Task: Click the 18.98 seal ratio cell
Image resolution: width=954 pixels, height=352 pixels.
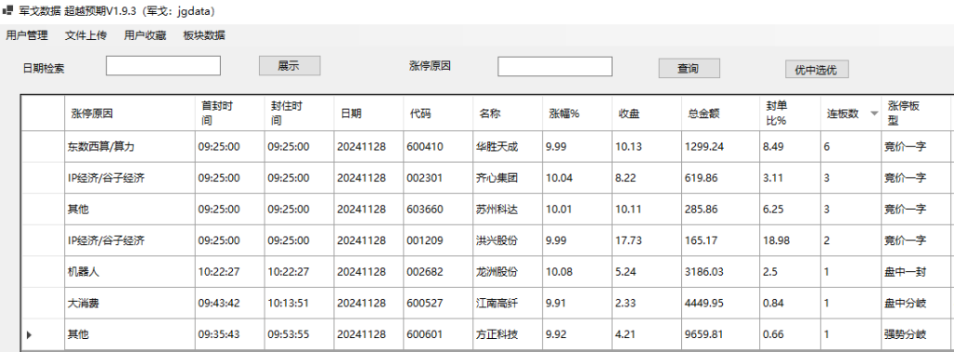Action: pos(790,241)
